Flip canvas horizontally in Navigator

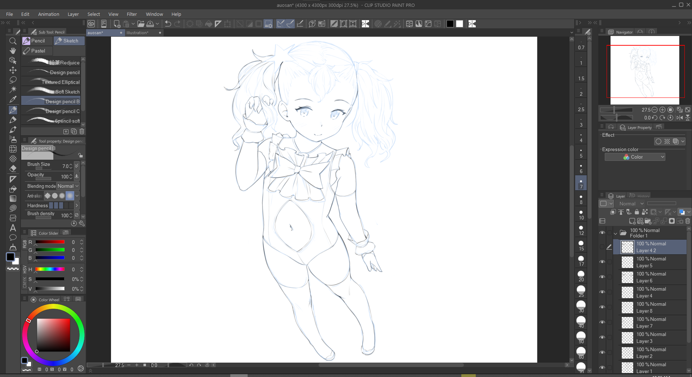point(680,118)
